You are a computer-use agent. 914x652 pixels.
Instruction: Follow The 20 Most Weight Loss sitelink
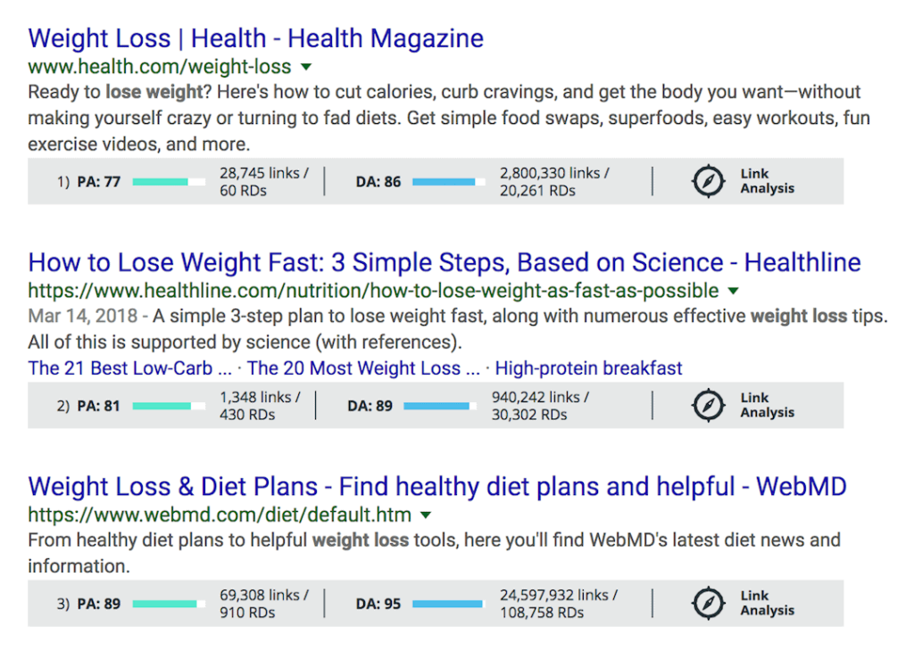point(364,368)
